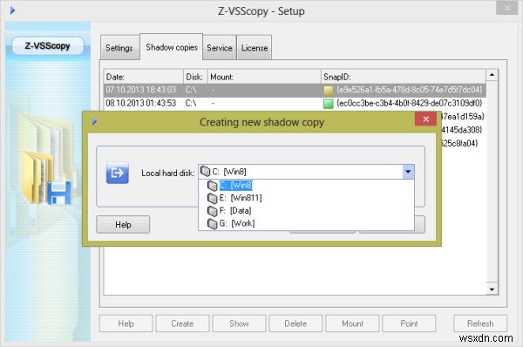Screen dimensions: 523x347
Task: Click the blue arrow icon in Setup title bar
Action: 13,10
